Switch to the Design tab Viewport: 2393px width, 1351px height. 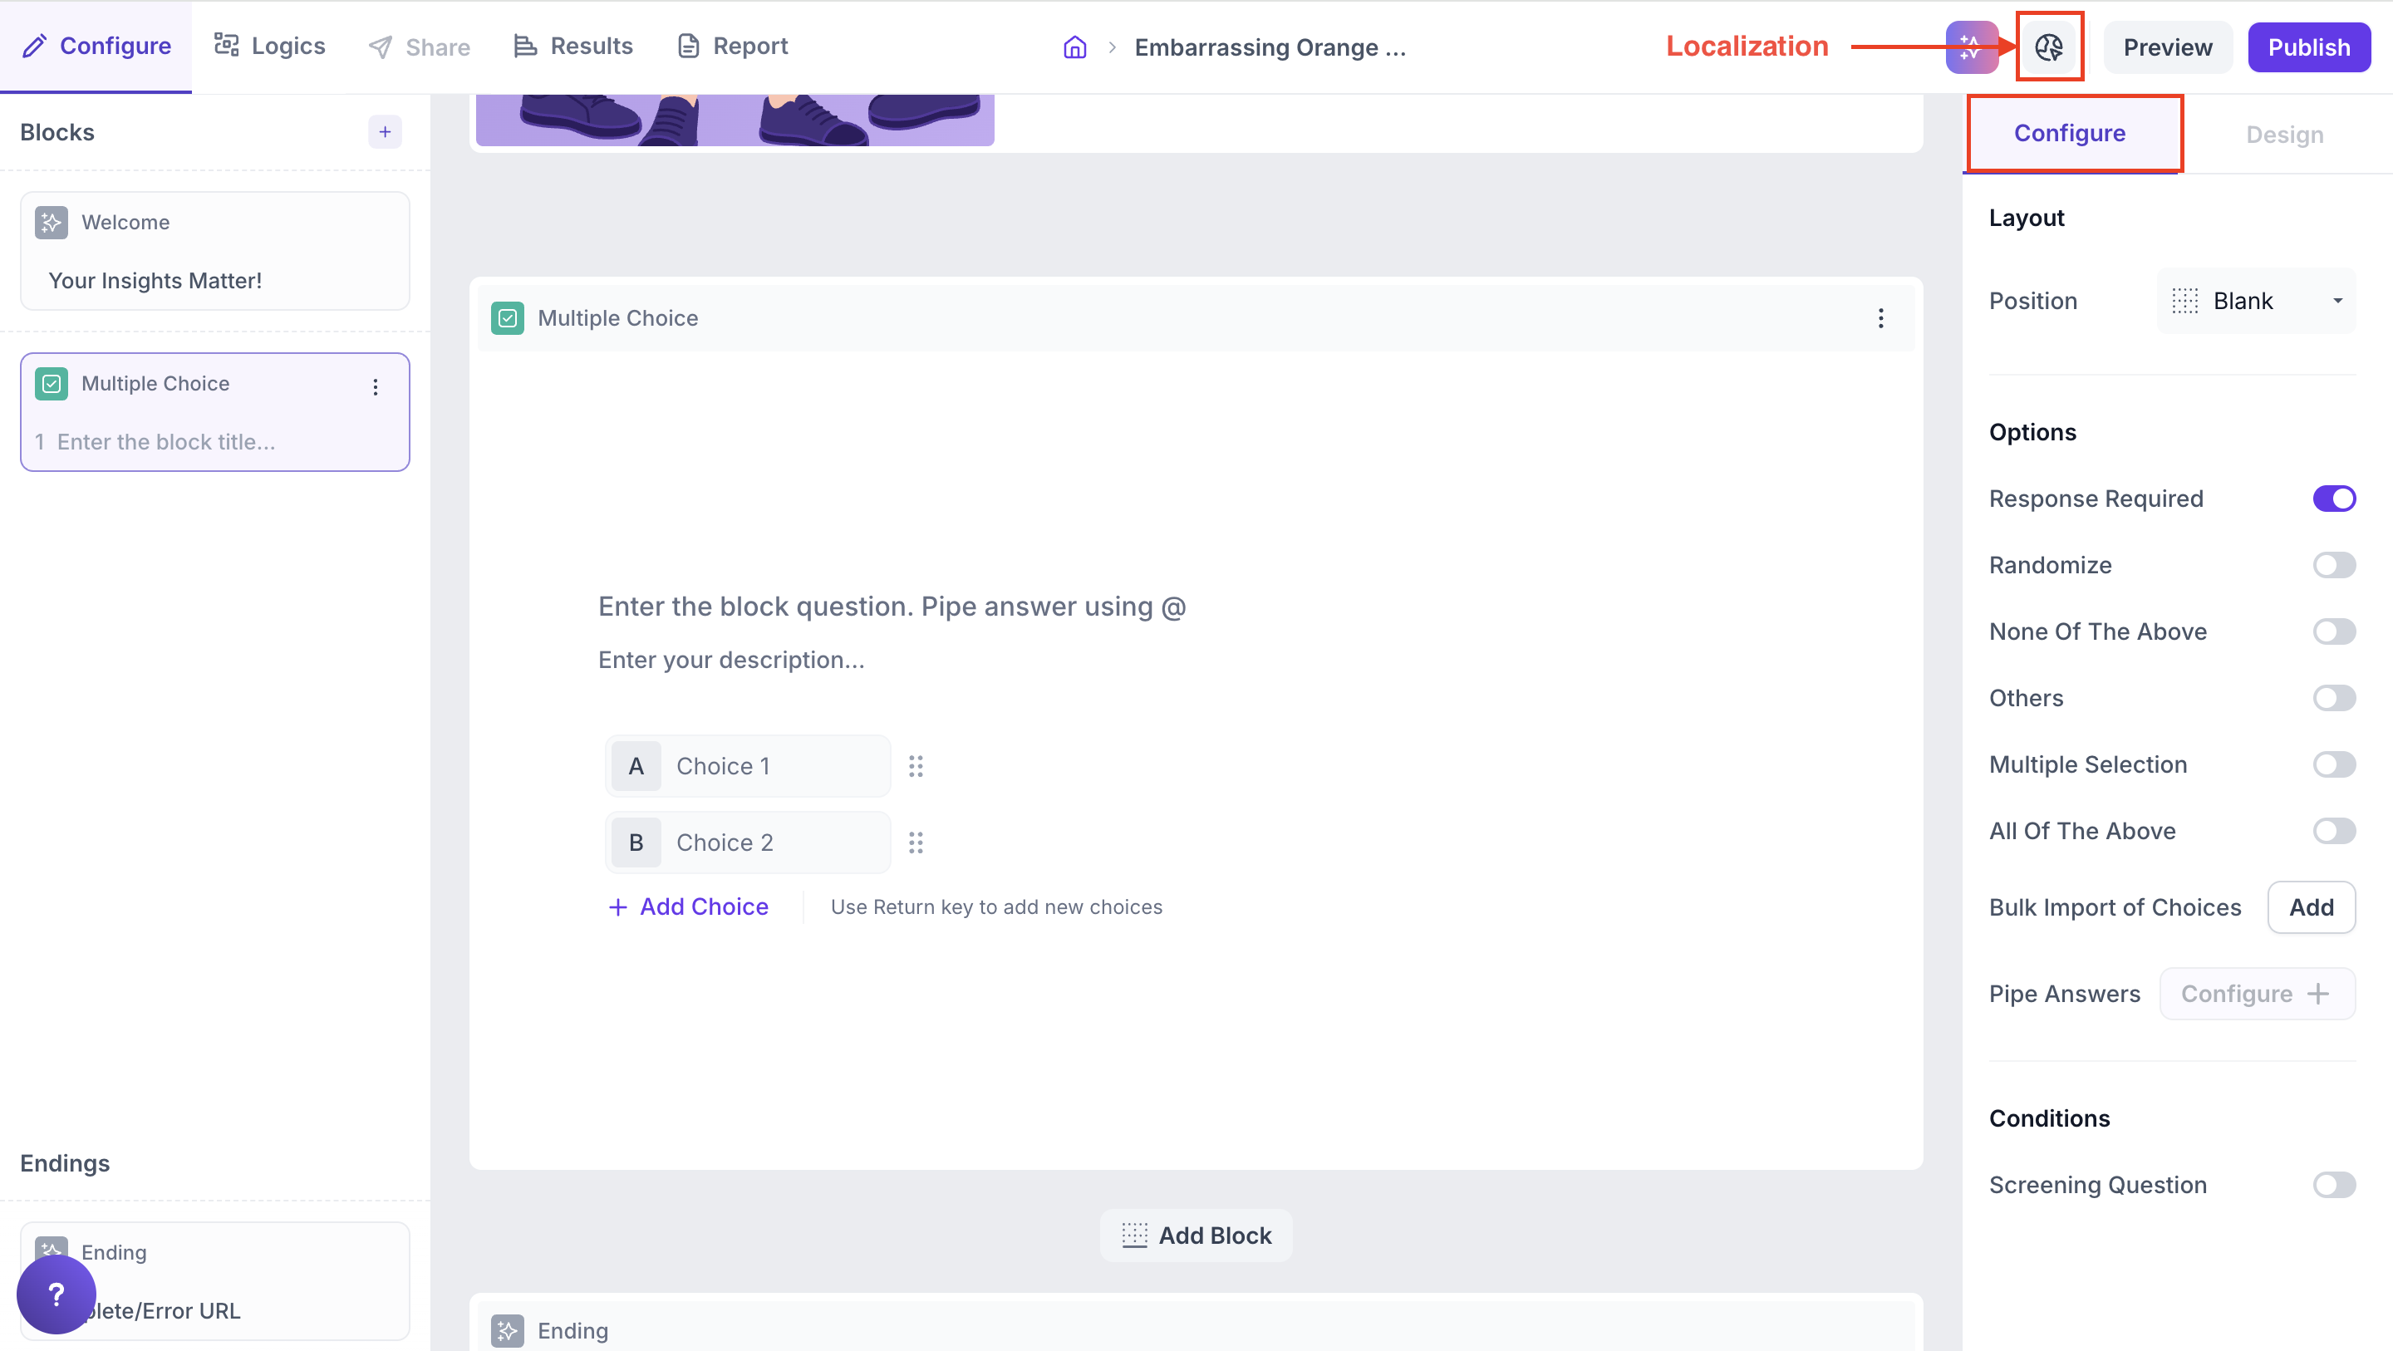[2284, 135]
